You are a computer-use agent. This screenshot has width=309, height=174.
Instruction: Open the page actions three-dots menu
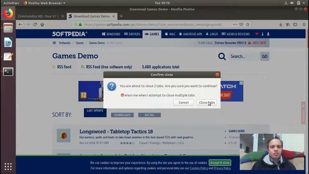(235, 25)
